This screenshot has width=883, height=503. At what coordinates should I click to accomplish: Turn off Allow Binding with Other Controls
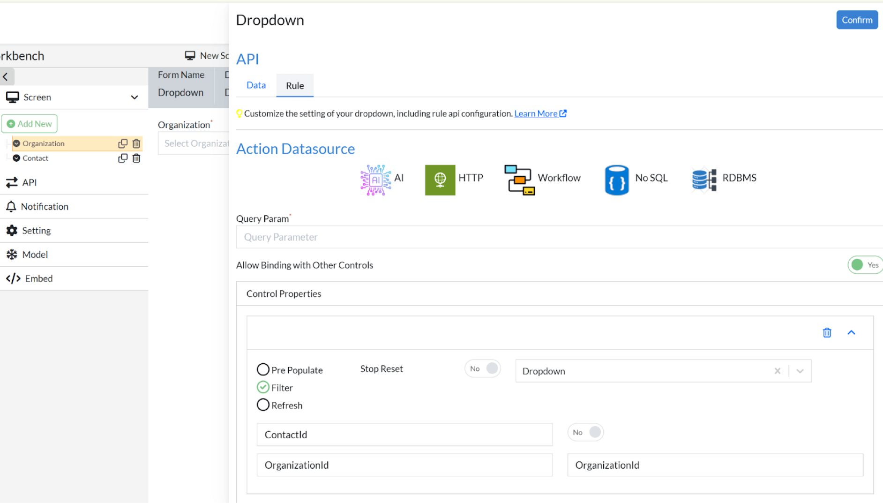coord(864,265)
